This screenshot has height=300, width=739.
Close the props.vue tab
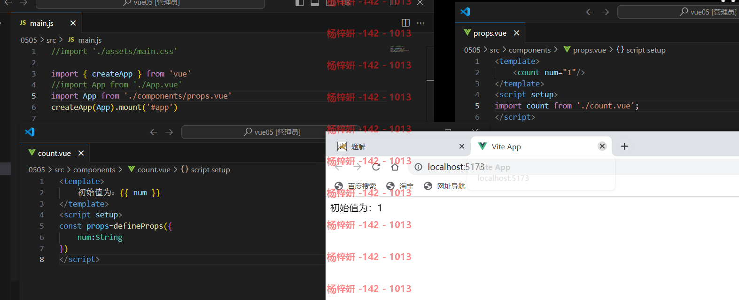[516, 33]
